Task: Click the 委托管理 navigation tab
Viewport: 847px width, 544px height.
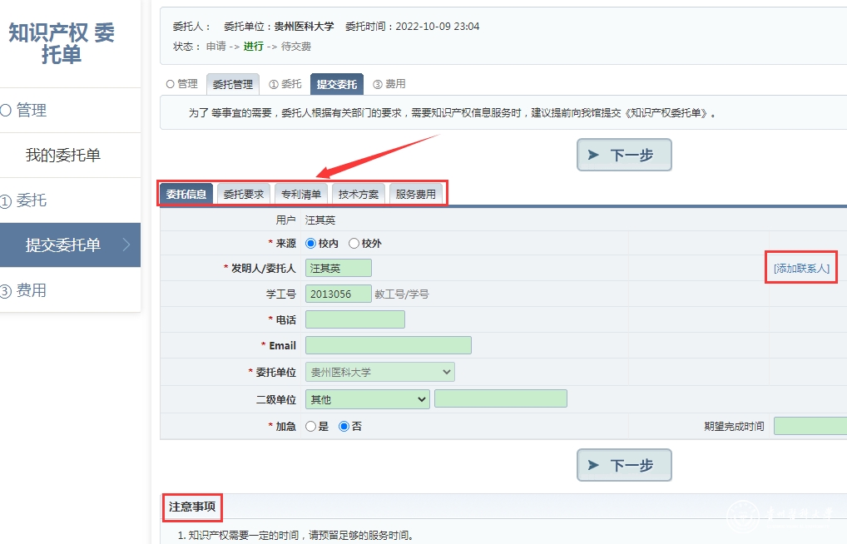Action: point(232,84)
